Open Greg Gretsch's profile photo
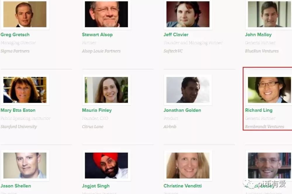292x194 pixels. (25, 14)
